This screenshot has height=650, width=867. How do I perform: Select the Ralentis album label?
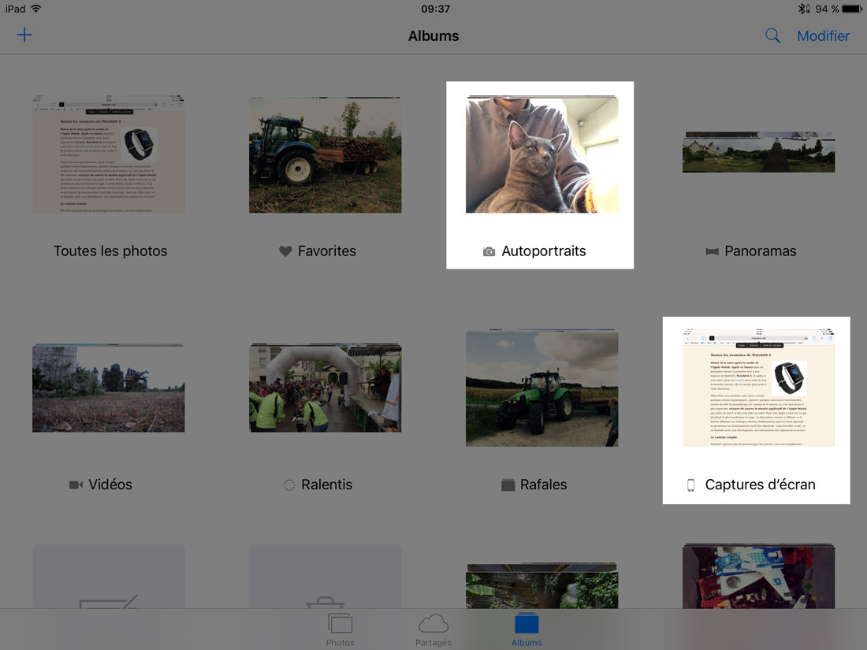pos(327,485)
